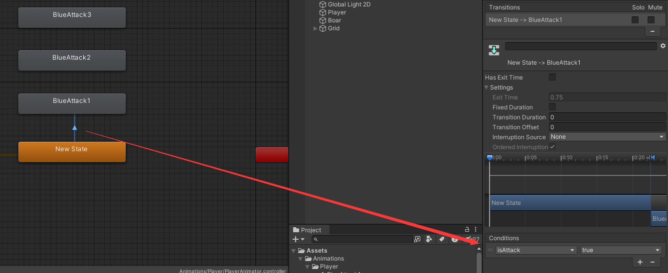This screenshot has width=668, height=273.
Task: Select the BlueAttack1 state node
Action: [72, 103]
